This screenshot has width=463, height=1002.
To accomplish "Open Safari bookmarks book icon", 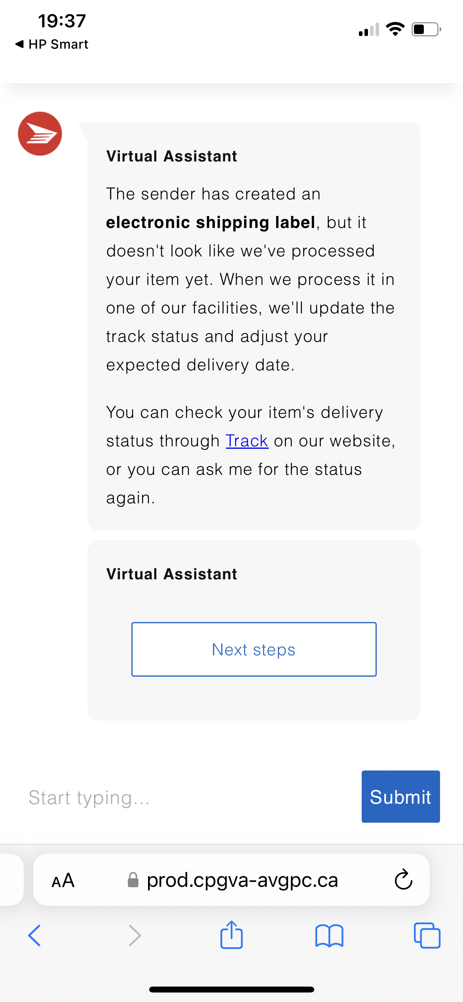I will 329,936.
